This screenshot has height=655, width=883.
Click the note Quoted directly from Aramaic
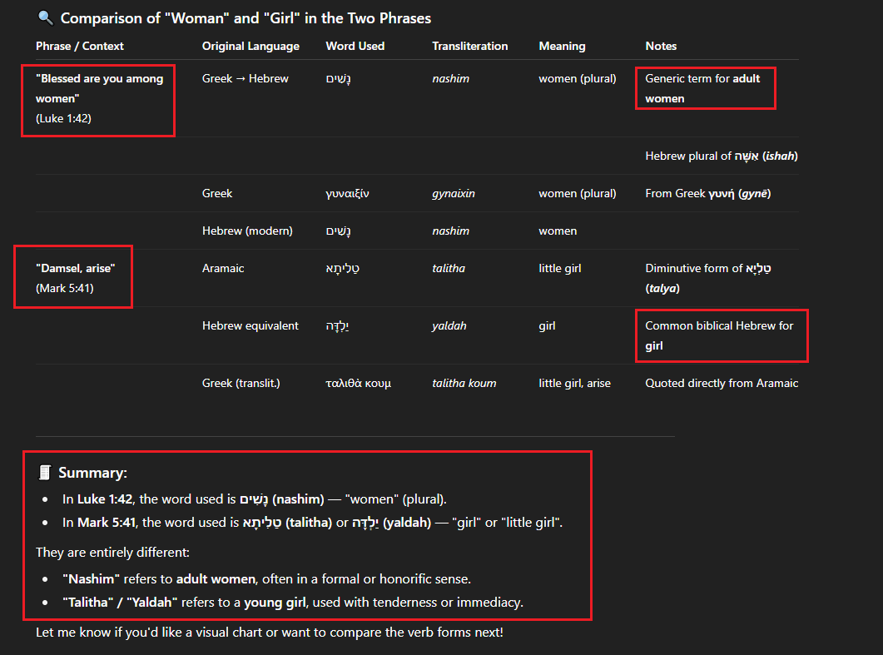722,384
